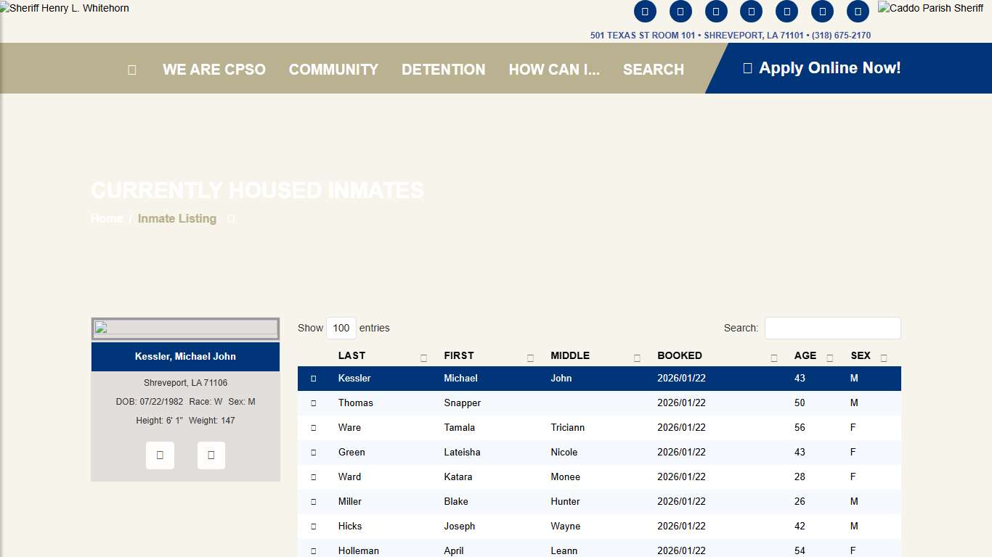The image size is (992, 557).
Task: Open the first social media icon in header
Action: coord(646,12)
